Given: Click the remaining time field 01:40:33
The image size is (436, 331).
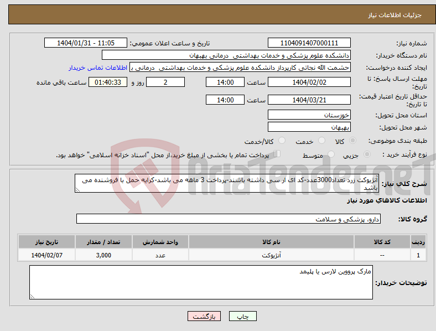Looking at the screenshot, I should coord(108,82).
